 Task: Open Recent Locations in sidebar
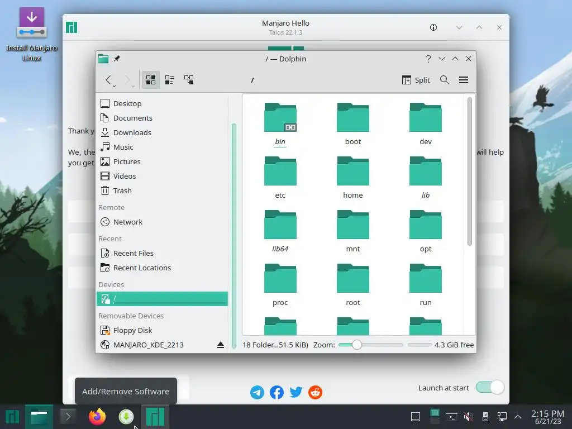click(x=162, y=268)
